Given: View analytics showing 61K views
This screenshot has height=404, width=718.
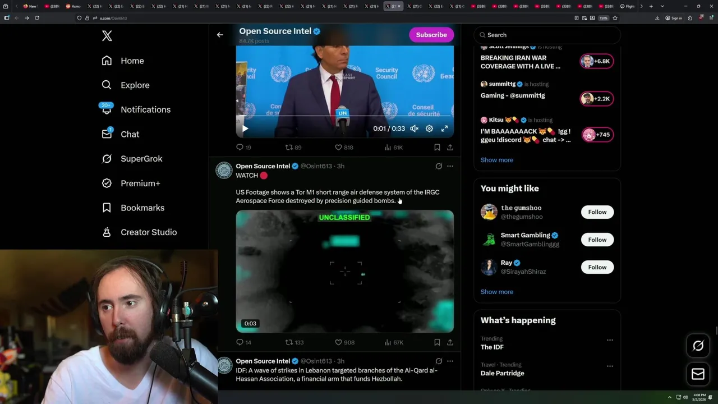Looking at the screenshot, I should pyautogui.click(x=393, y=148).
